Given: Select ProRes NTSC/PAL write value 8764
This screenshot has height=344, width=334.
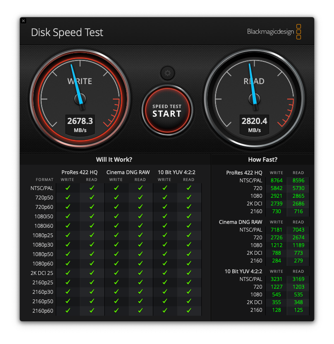Looking at the screenshot, I should click(x=276, y=181).
